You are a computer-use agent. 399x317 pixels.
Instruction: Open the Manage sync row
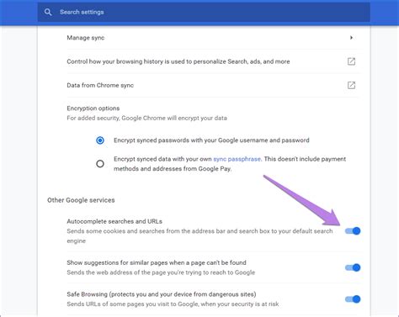pyautogui.click(x=212, y=38)
